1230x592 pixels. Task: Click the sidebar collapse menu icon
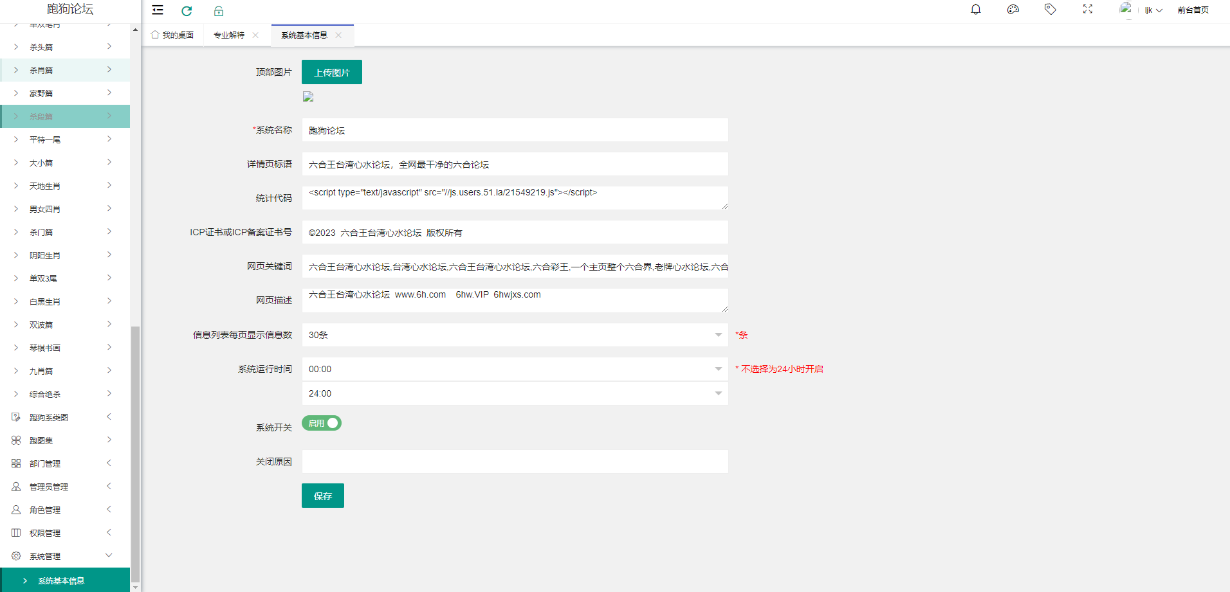pos(158,10)
